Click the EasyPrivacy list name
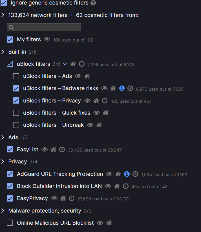The width and height of the screenshot is (201, 232). [32, 198]
